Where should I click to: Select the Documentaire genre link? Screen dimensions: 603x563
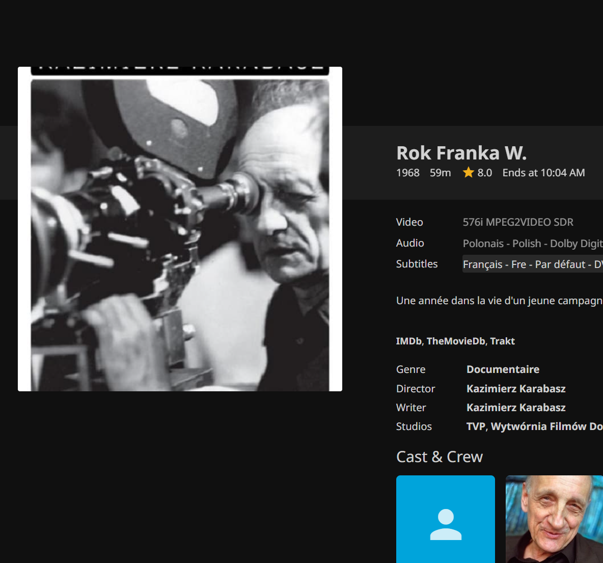503,369
